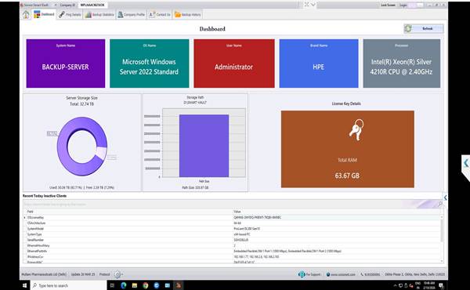Click the BACKUP-SERVER system name tile
This screenshot has height=290, width=470.
click(66, 63)
